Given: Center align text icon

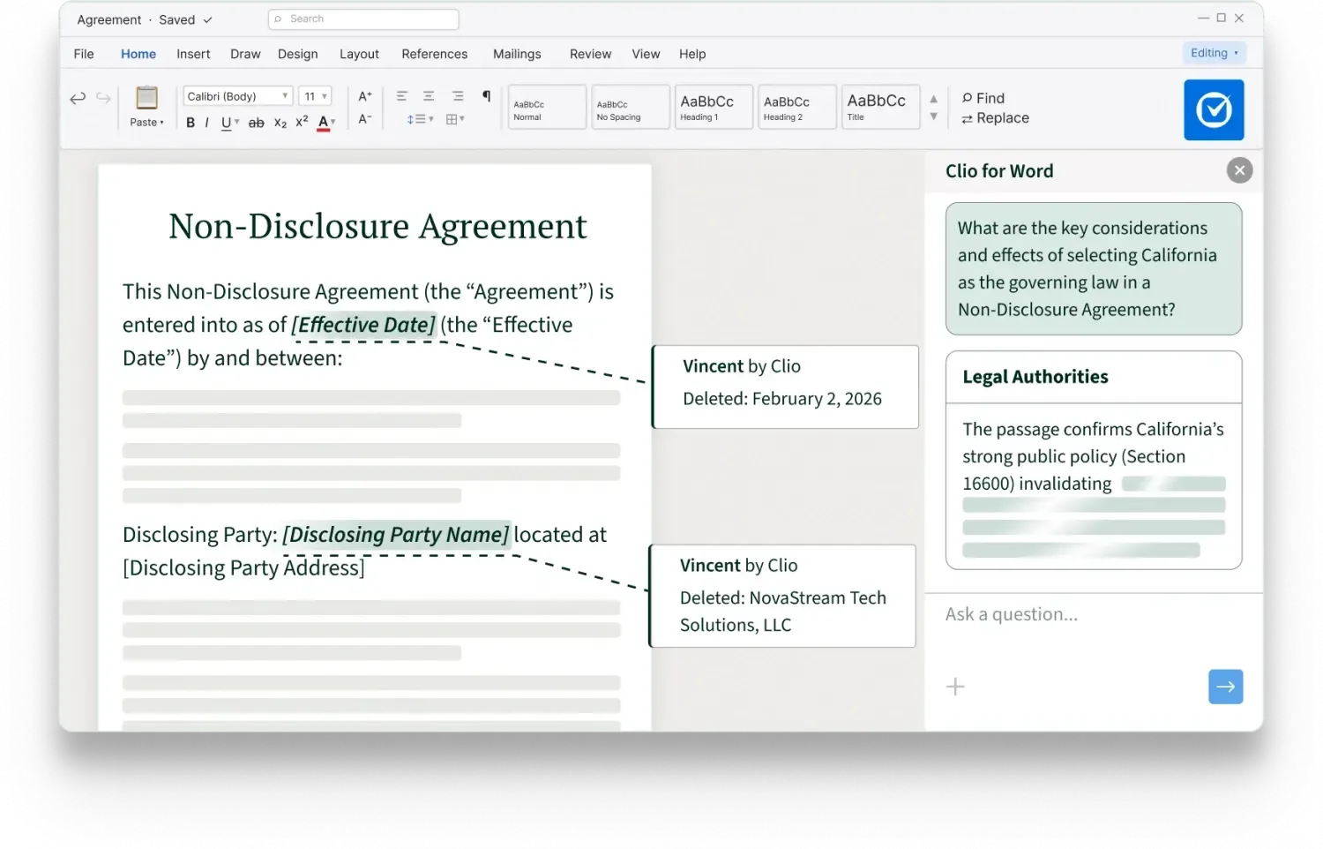Looking at the screenshot, I should coord(429,96).
